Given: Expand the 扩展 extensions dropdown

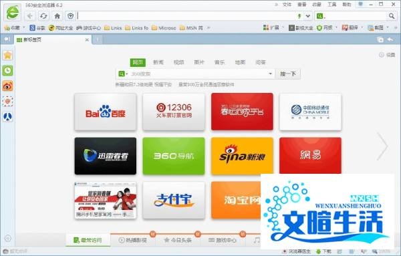Looking at the screenshot, I should tap(283, 27).
